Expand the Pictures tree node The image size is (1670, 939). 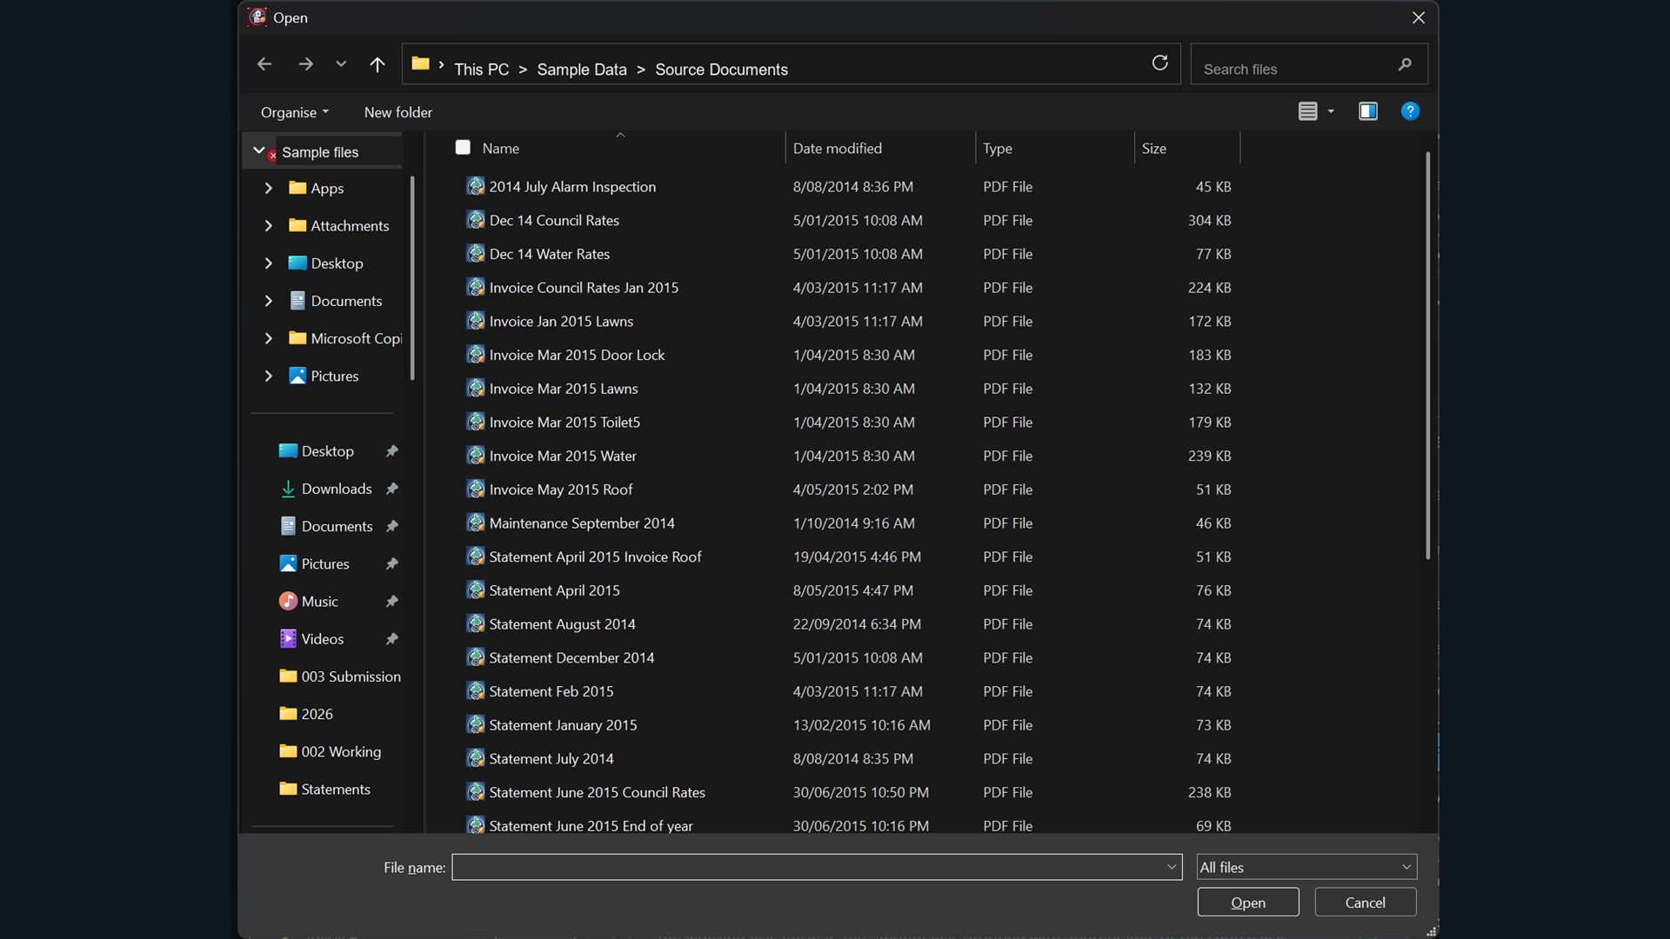pyautogui.click(x=268, y=376)
